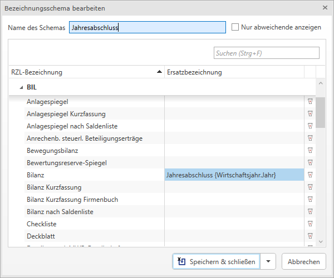
Task: Click the Ersatzbezeichnung column header
Action: click(234, 72)
